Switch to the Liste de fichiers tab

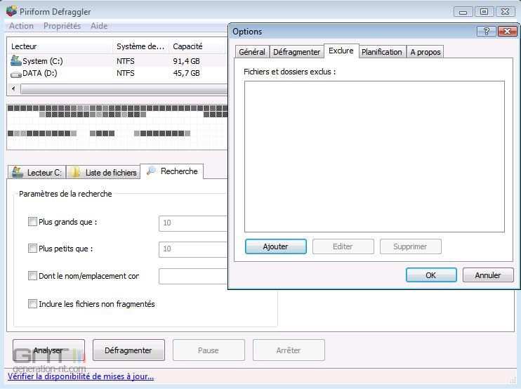coord(103,172)
